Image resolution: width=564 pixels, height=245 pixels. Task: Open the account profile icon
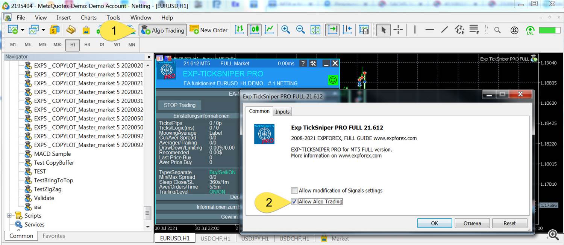[x=514, y=30]
